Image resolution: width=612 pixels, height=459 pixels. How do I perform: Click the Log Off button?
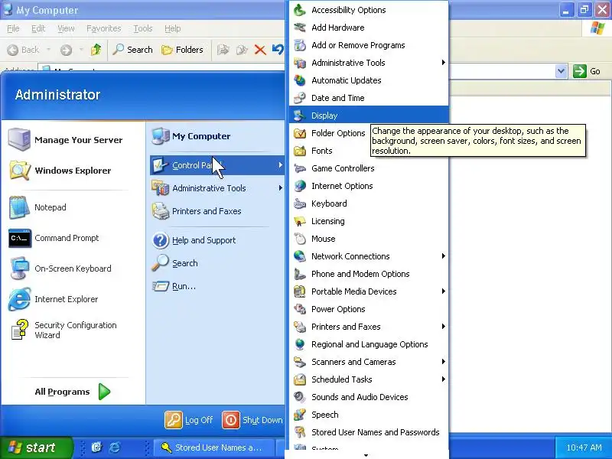point(189,420)
